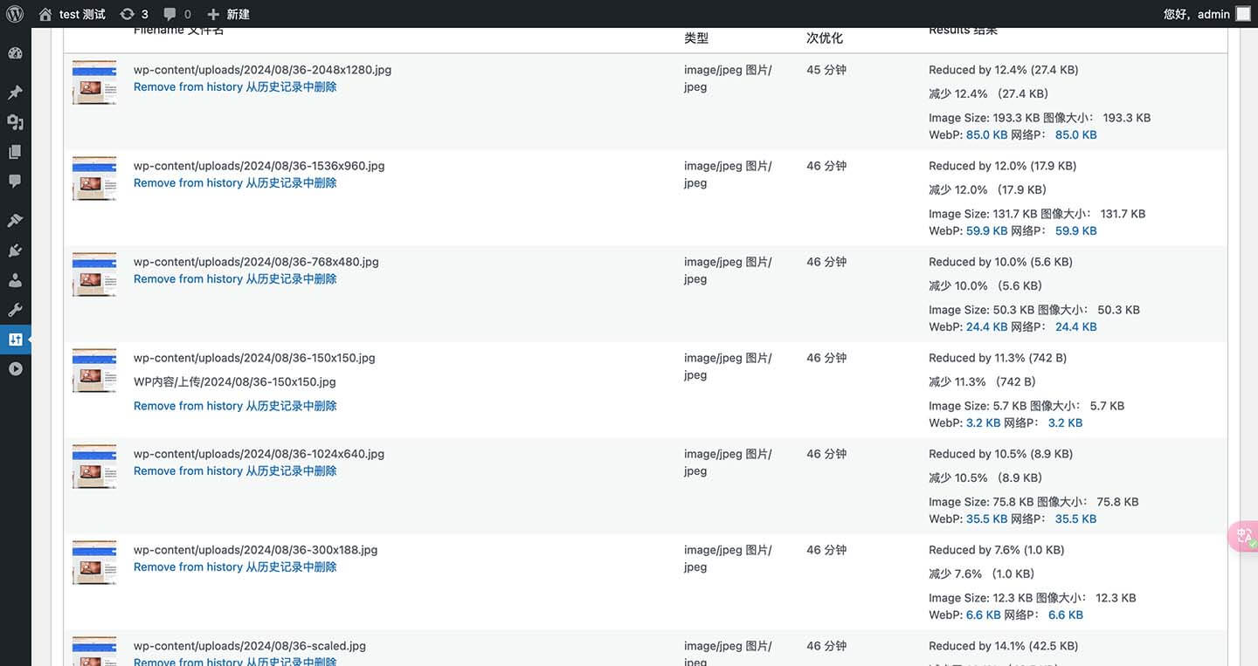This screenshot has width=1258, height=666.
Task: Open Plugins plug sidebar icon
Action: [15, 251]
